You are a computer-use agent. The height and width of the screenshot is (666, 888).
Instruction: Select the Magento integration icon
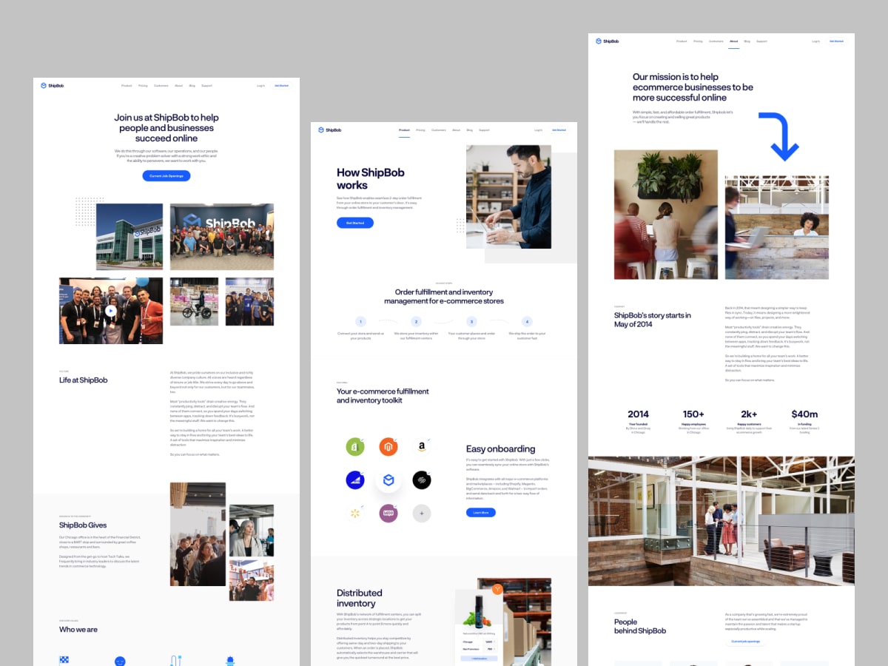388,447
